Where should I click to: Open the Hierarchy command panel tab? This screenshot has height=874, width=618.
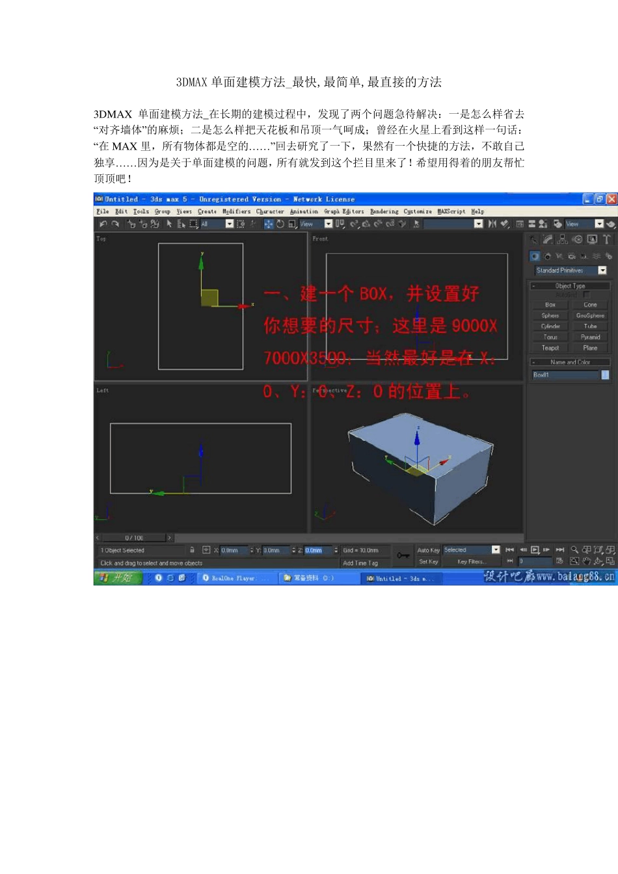click(x=563, y=239)
